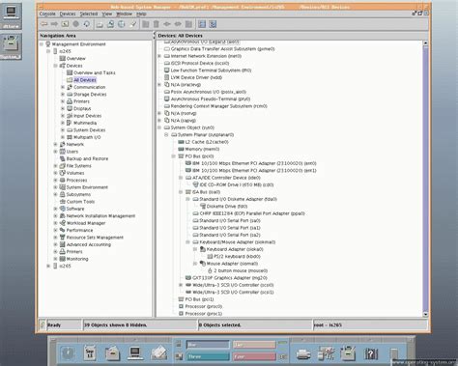Click the Diskette Drive (fd0) icon
This screenshot has height=366, width=458.
[203, 206]
